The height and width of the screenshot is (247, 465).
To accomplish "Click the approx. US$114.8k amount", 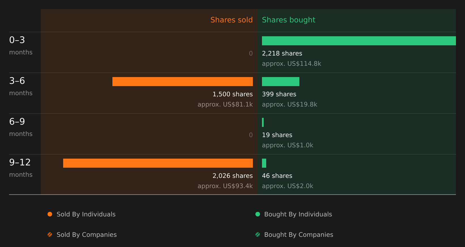I will [x=292, y=63].
